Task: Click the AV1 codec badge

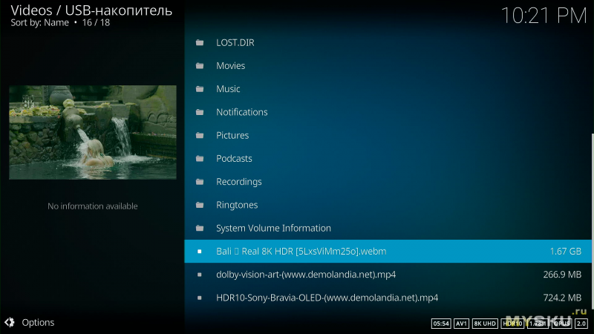Action: pyautogui.click(x=461, y=324)
